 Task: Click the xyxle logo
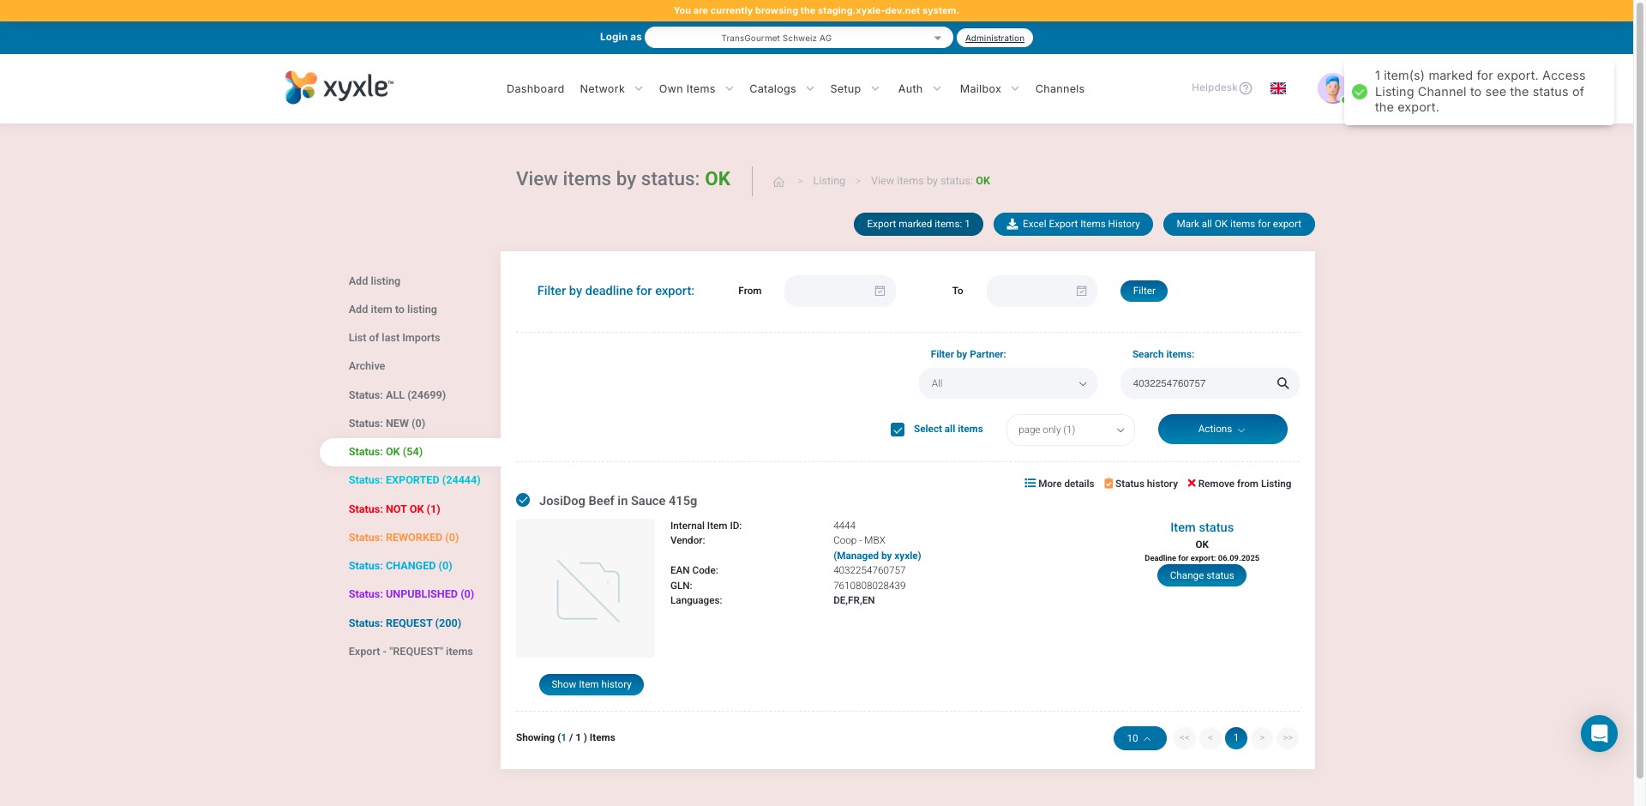click(339, 87)
